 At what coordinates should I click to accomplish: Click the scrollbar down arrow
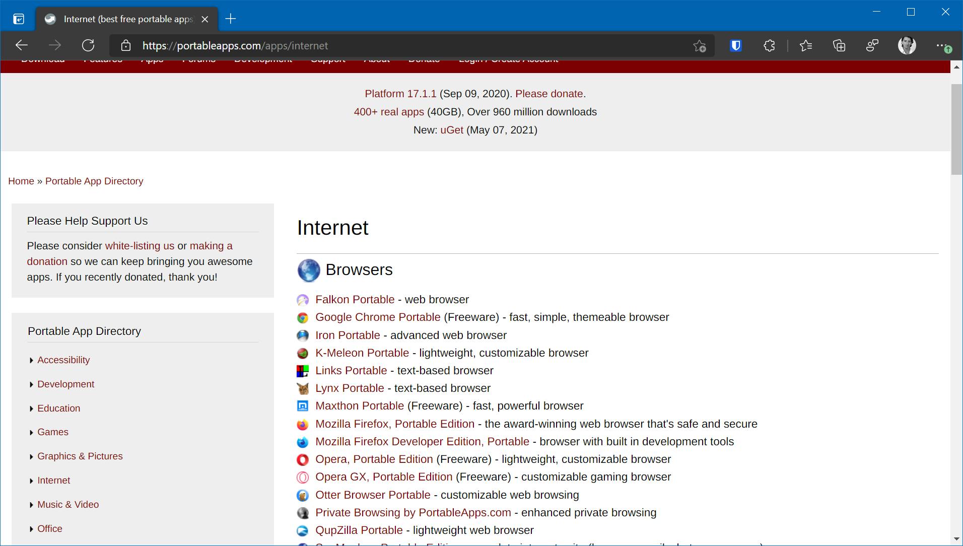pyautogui.click(x=956, y=539)
